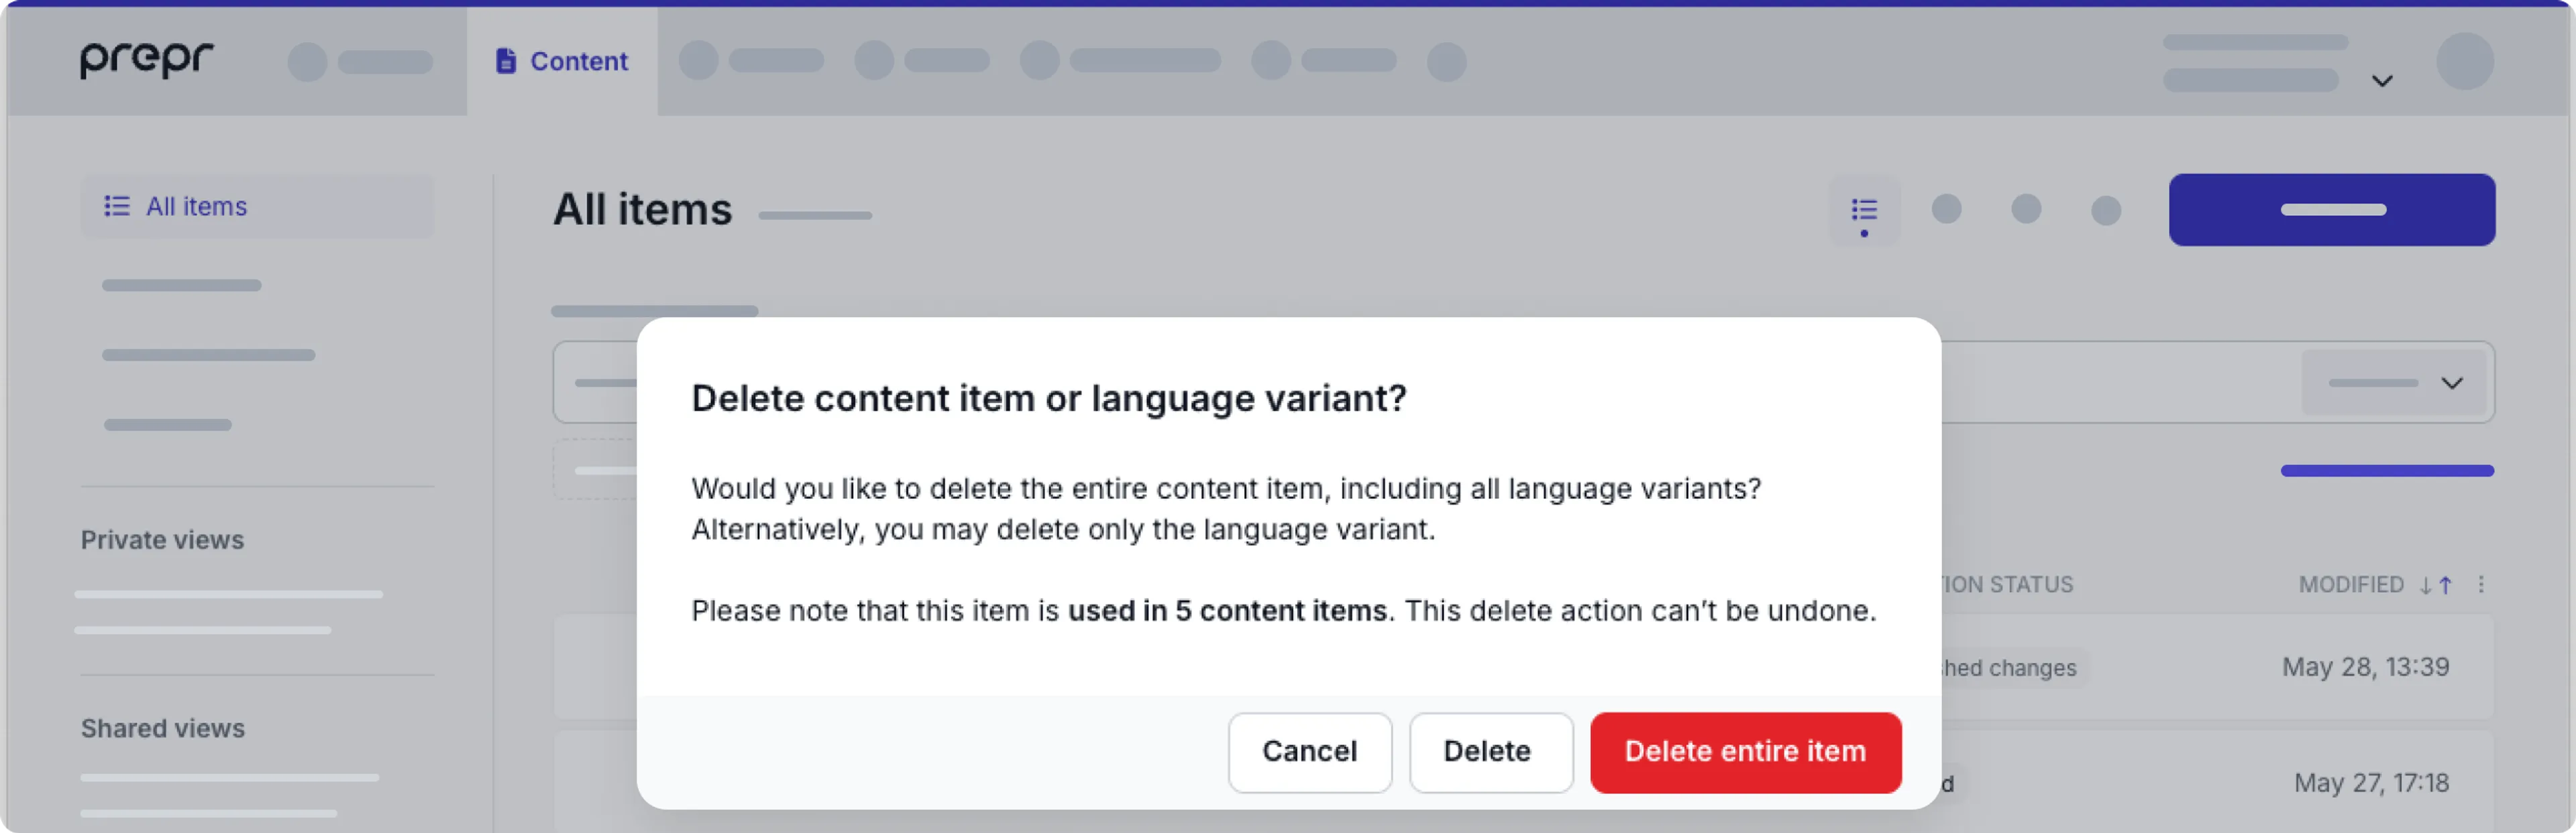Click the May 27, 17:18 row timestamp

[2371, 783]
